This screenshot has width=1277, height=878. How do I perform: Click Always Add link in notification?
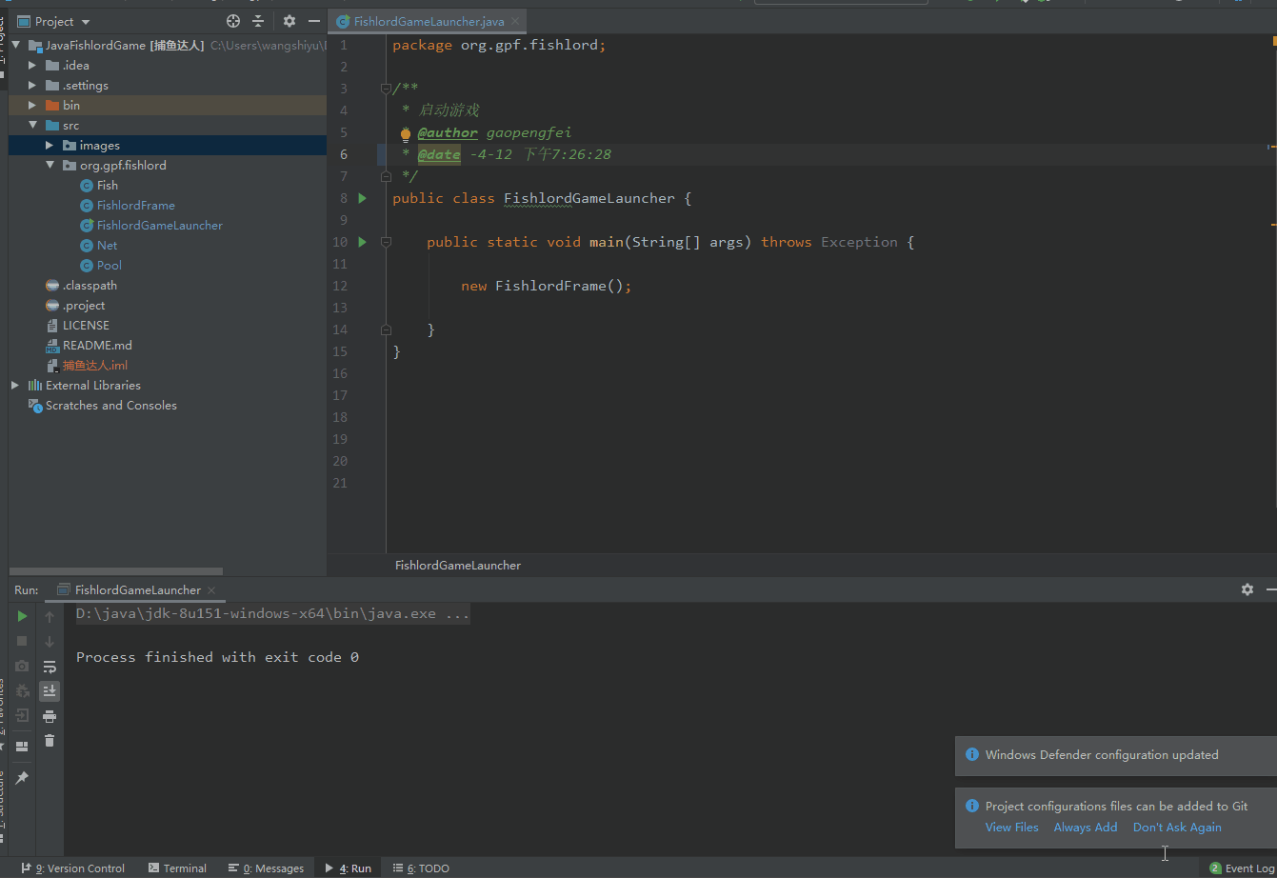1085,827
